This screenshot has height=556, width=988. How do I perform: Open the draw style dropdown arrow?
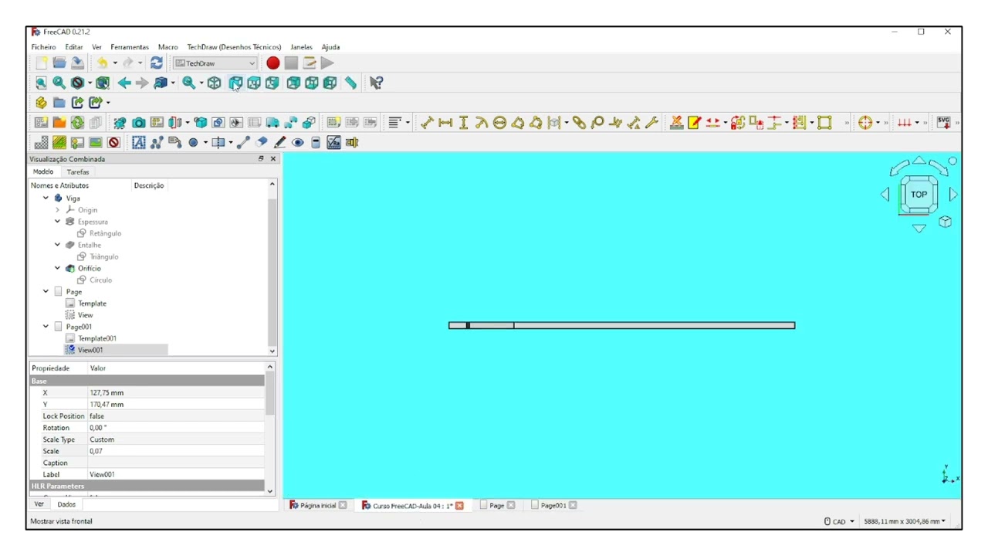coord(90,83)
